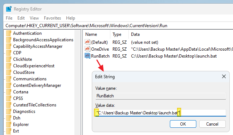
Task: Close the Edit String dialog
Action: [224, 77]
